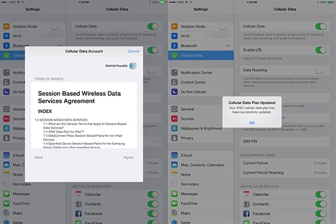Tap the Wallpapers & Brightness icon in right sidebar
336x224 pixels.
click(x=174, y=128)
